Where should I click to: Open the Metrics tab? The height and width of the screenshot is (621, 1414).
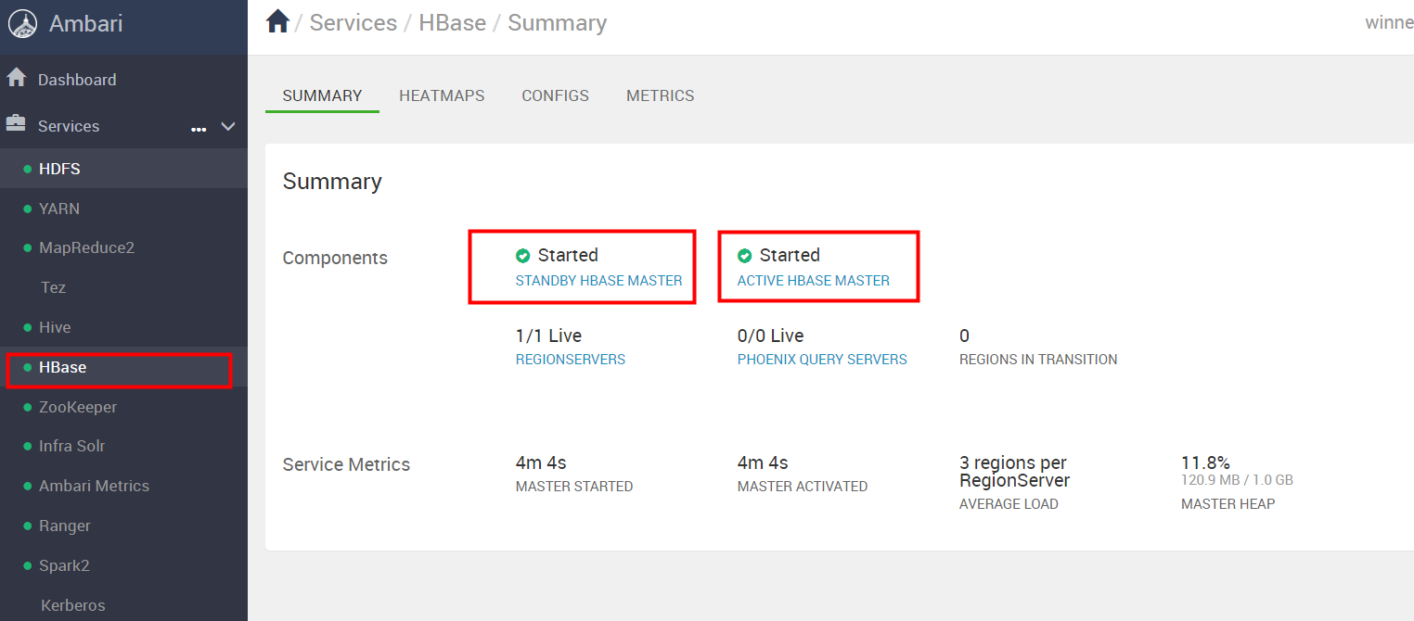pos(660,95)
